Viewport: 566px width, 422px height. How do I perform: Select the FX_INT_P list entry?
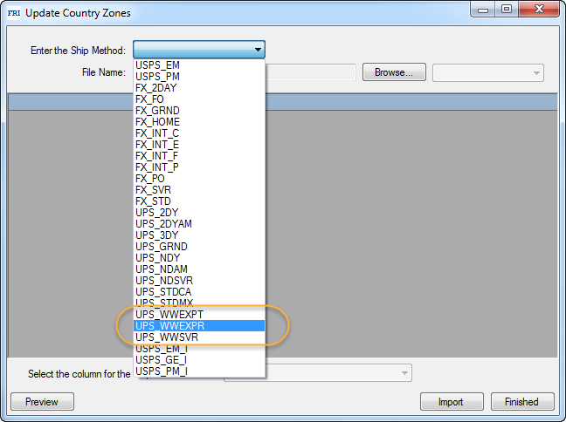[x=157, y=167]
